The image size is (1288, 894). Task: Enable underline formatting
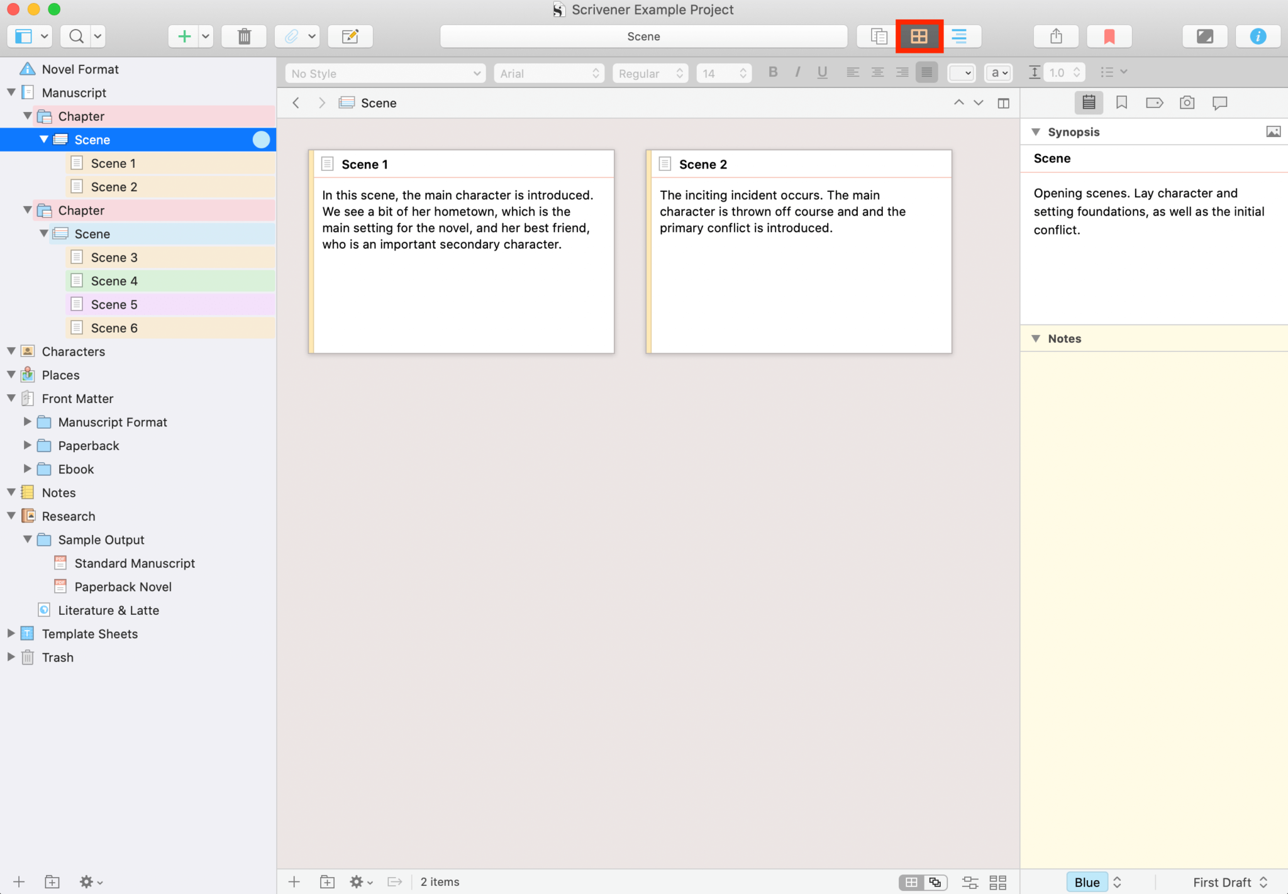tap(821, 72)
